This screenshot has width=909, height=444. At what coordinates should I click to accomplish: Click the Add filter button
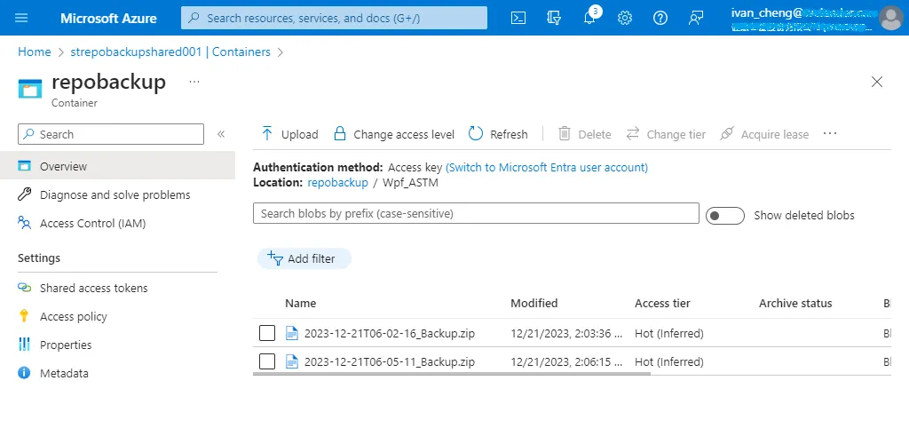[304, 258]
